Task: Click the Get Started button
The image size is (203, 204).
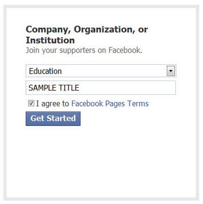Action: pyautogui.click(x=53, y=119)
